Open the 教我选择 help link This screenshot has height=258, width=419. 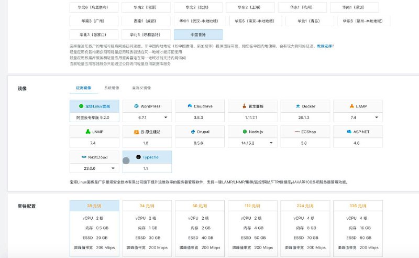point(324,46)
